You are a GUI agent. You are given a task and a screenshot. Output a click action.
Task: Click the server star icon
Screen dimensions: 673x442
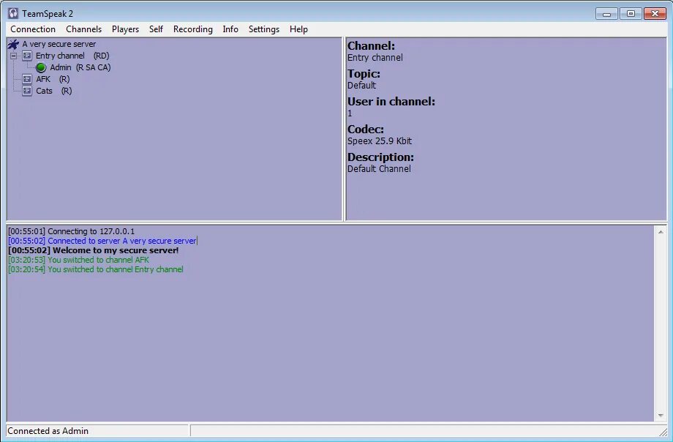(x=13, y=44)
